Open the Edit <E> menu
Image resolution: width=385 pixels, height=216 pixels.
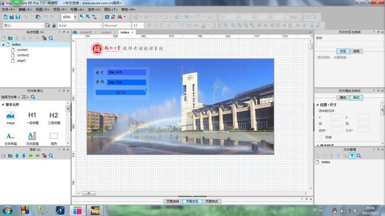(25, 9)
